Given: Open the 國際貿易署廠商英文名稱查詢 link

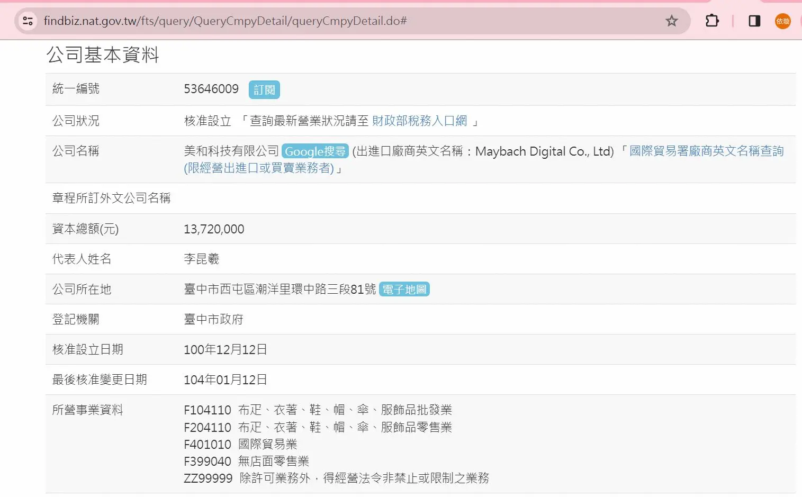Looking at the screenshot, I should (706, 151).
